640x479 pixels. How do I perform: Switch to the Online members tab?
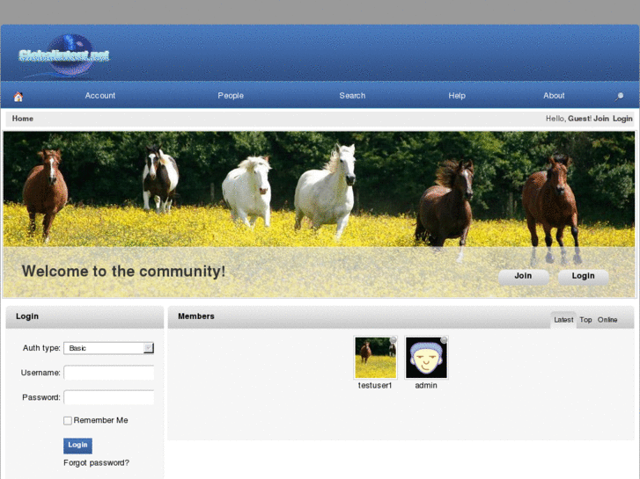(607, 320)
